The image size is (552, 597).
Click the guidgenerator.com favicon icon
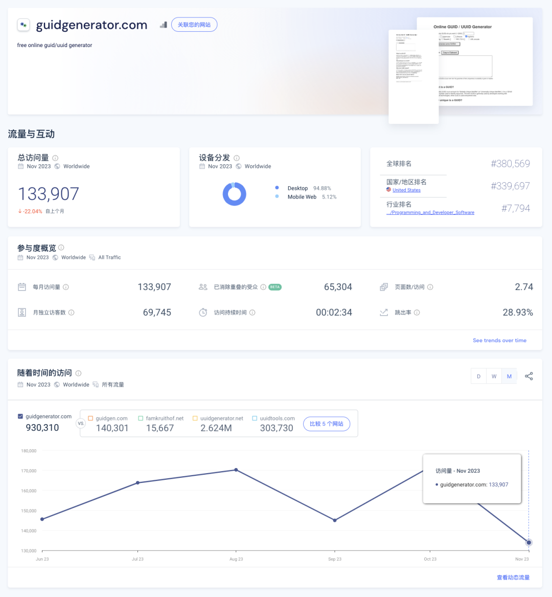(x=24, y=25)
